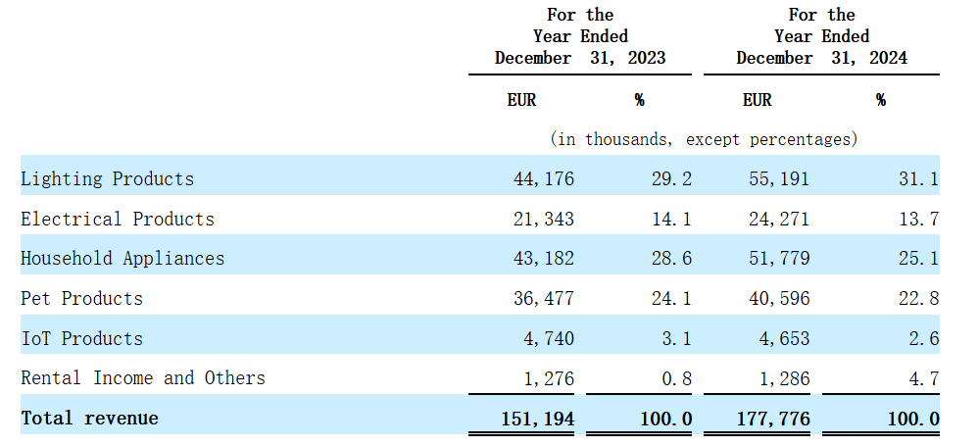
Task: Select the 44,176 Lighting Products value
Action: coord(543,179)
